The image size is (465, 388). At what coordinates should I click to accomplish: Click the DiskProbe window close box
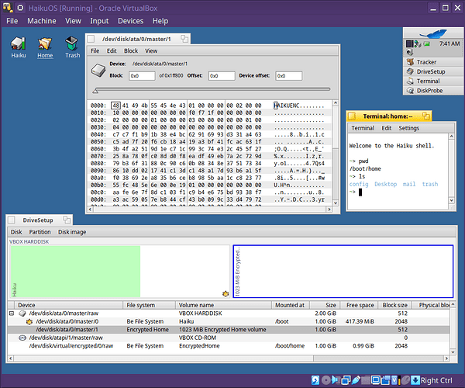click(x=91, y=39)
